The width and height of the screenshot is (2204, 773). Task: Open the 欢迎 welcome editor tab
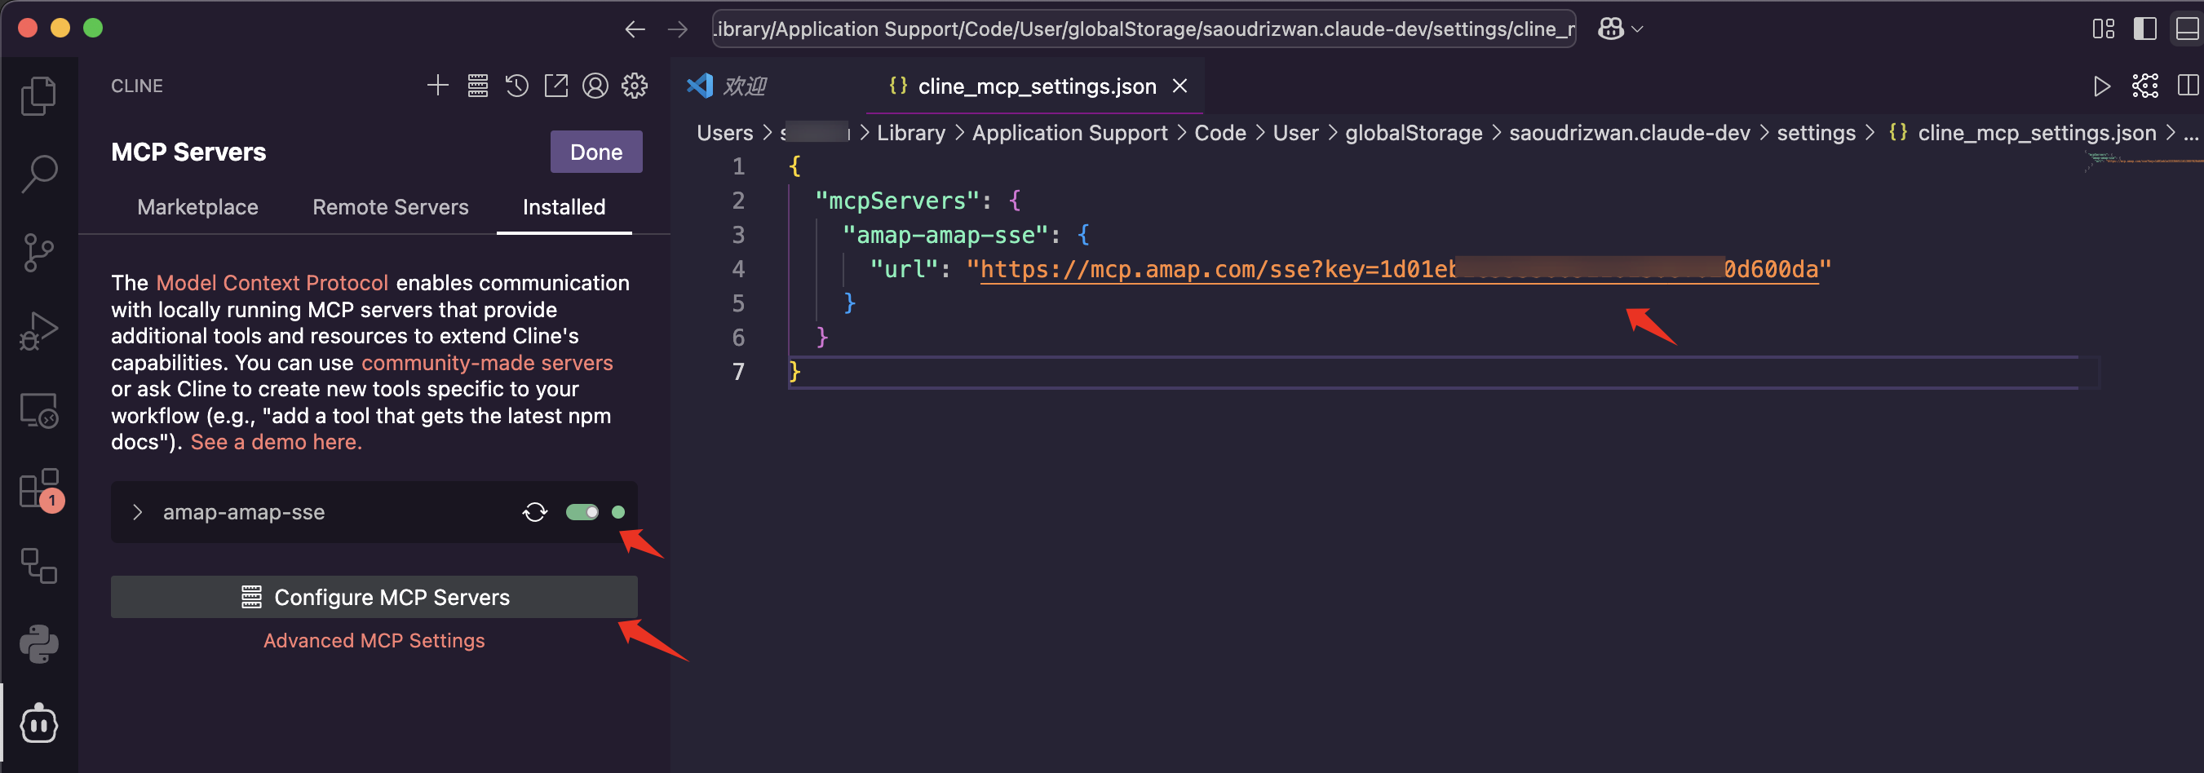coord(728,86)
